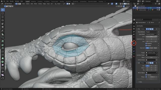Select the Move tool
This screenshot has width=161, height=90.
[3, 17]
